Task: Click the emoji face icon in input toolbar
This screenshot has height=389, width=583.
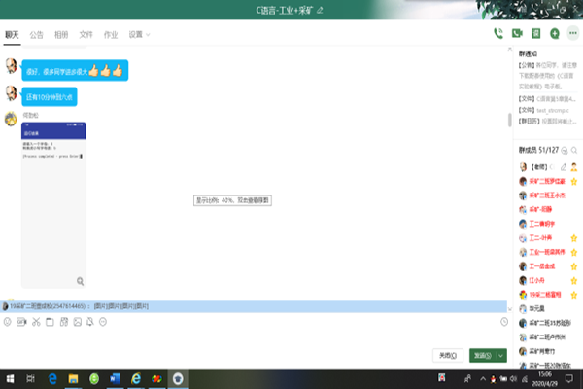Action: point(8,322)
